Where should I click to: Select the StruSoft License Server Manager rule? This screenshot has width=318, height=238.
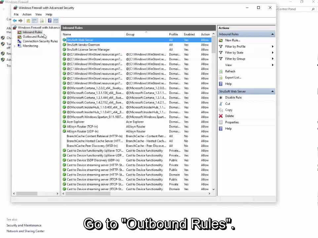tap(137, 50)
